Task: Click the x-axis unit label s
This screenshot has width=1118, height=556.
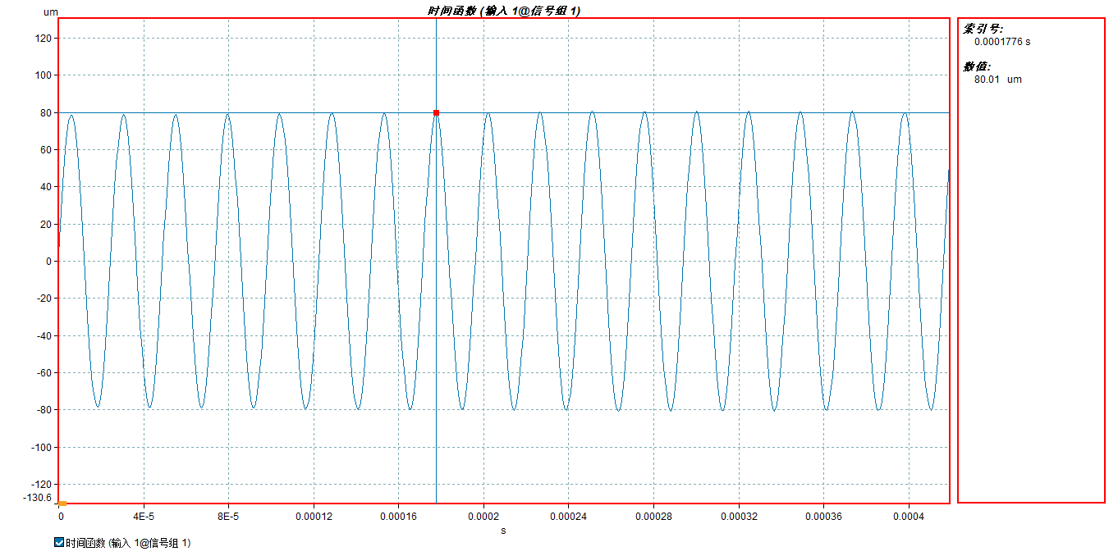Action: point(503,531)
